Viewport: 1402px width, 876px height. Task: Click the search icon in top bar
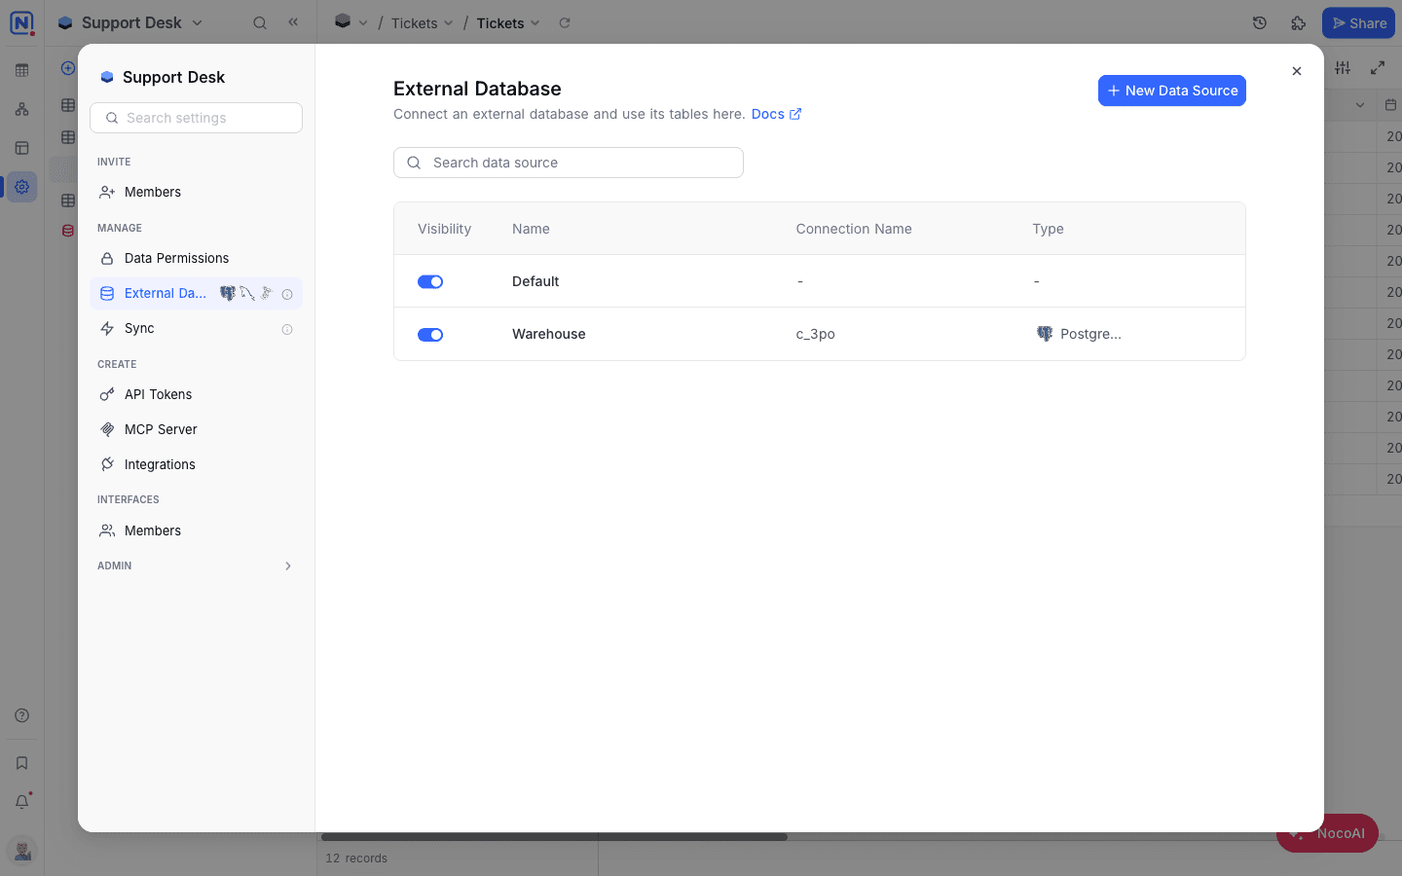pos(260,22)
